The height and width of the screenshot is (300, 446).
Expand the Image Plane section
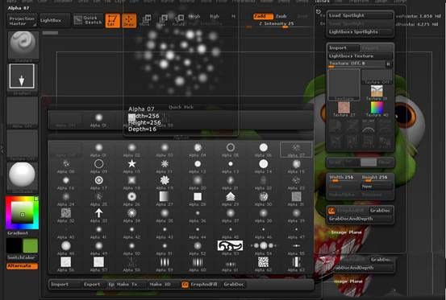[346, 232]
